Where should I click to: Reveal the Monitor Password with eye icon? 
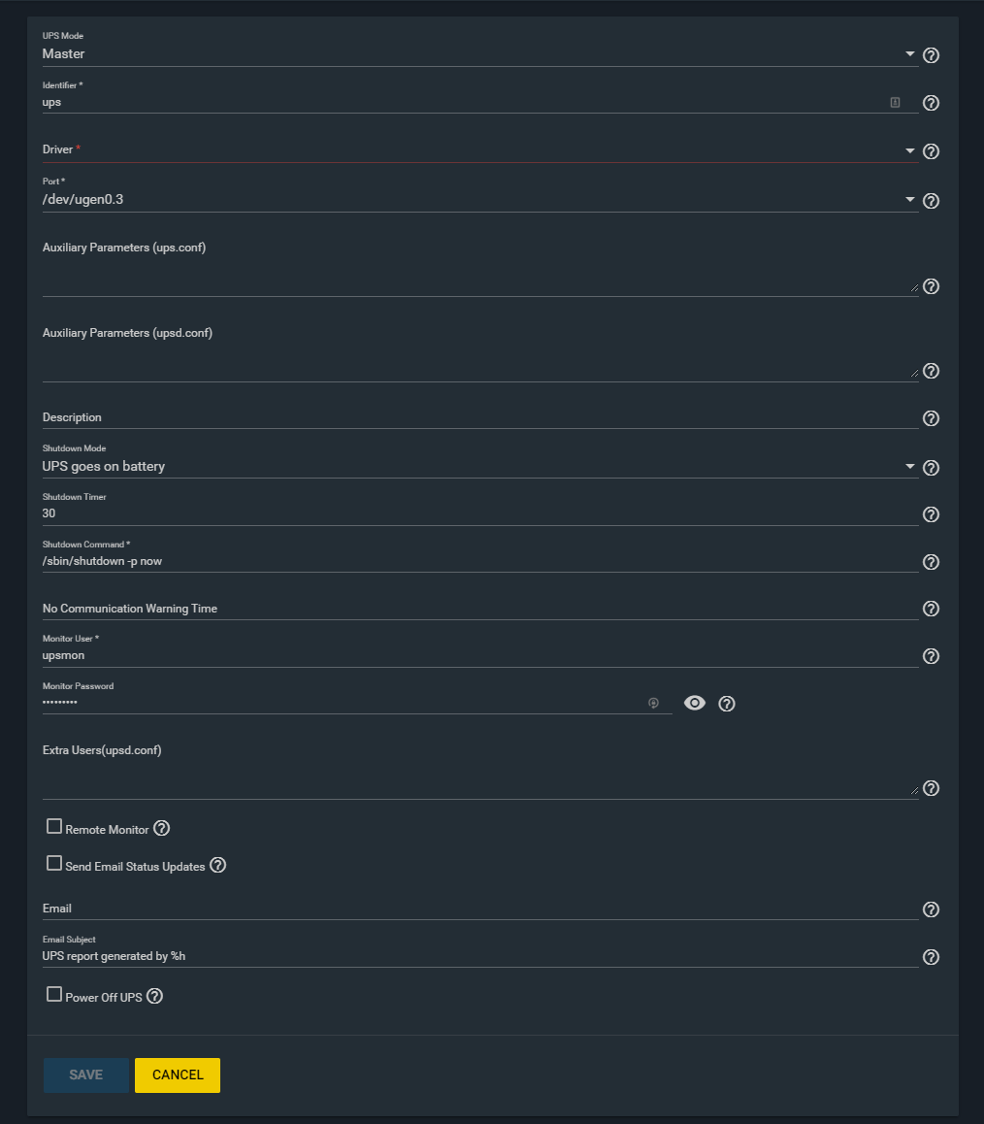[694, 703]
